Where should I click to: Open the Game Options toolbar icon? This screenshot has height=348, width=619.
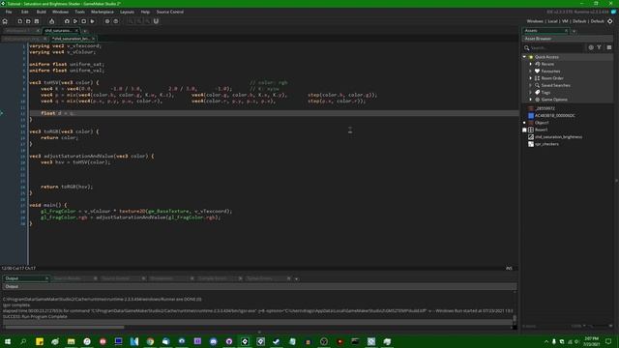pos(107,21)
